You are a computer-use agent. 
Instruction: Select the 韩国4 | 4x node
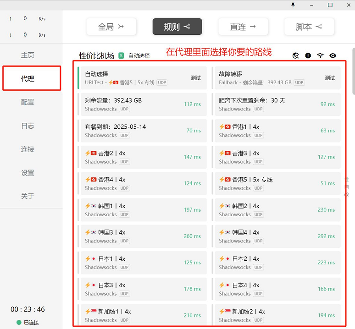point(276,236)
